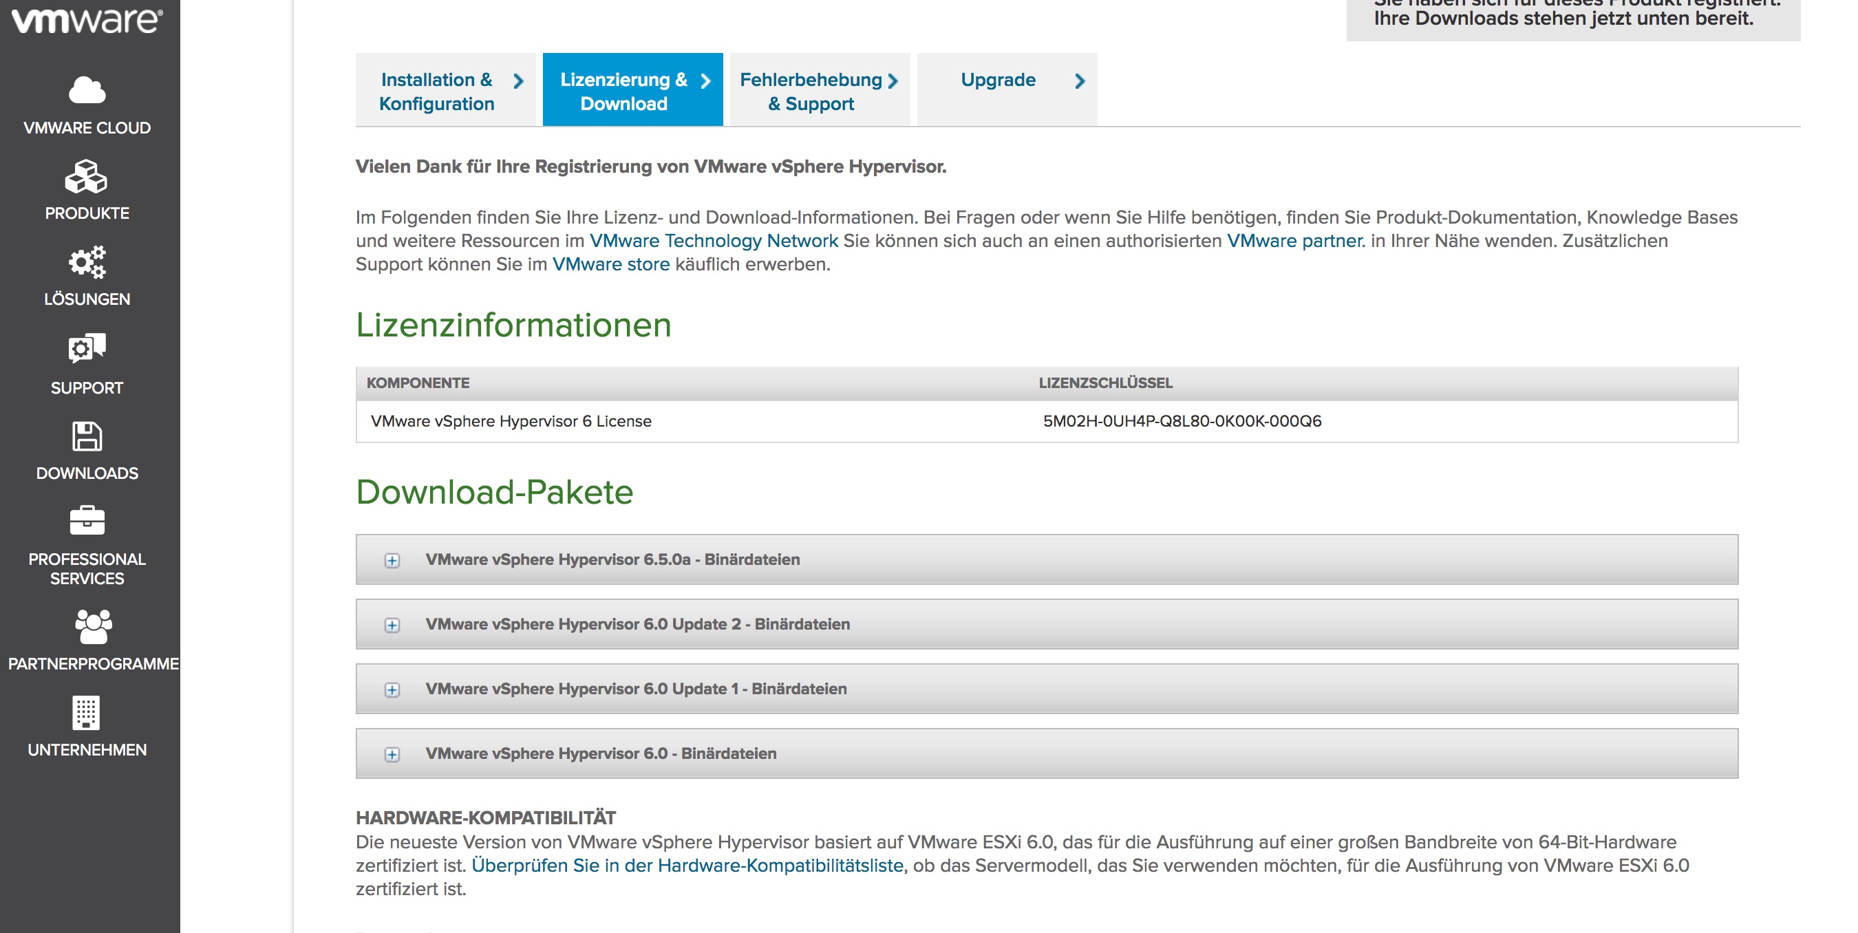Open the VMware Technology Network link
Screen dimensions: 1858x933
click(714, 241)
